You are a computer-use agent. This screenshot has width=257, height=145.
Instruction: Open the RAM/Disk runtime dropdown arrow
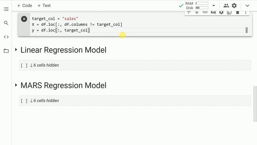pyautogui.click(x=214, y=6)
